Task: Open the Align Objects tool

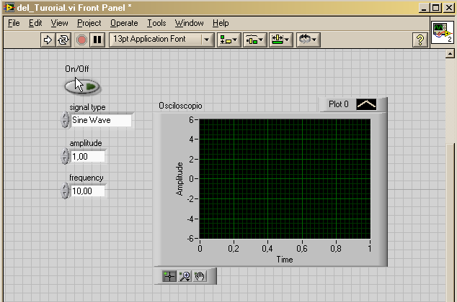Action: click(229, 40)
